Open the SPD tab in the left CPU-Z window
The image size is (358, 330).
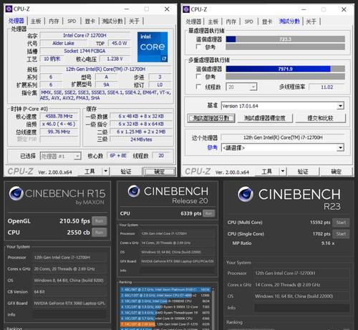pyautogui.click(x=72, y=21)
